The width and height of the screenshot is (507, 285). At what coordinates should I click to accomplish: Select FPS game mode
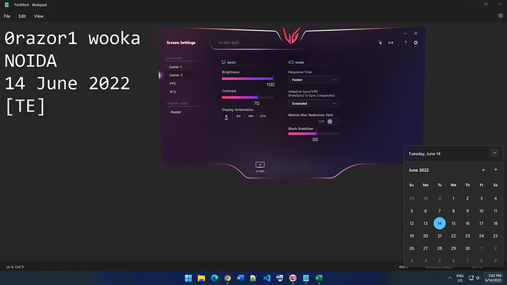(173, 84)
